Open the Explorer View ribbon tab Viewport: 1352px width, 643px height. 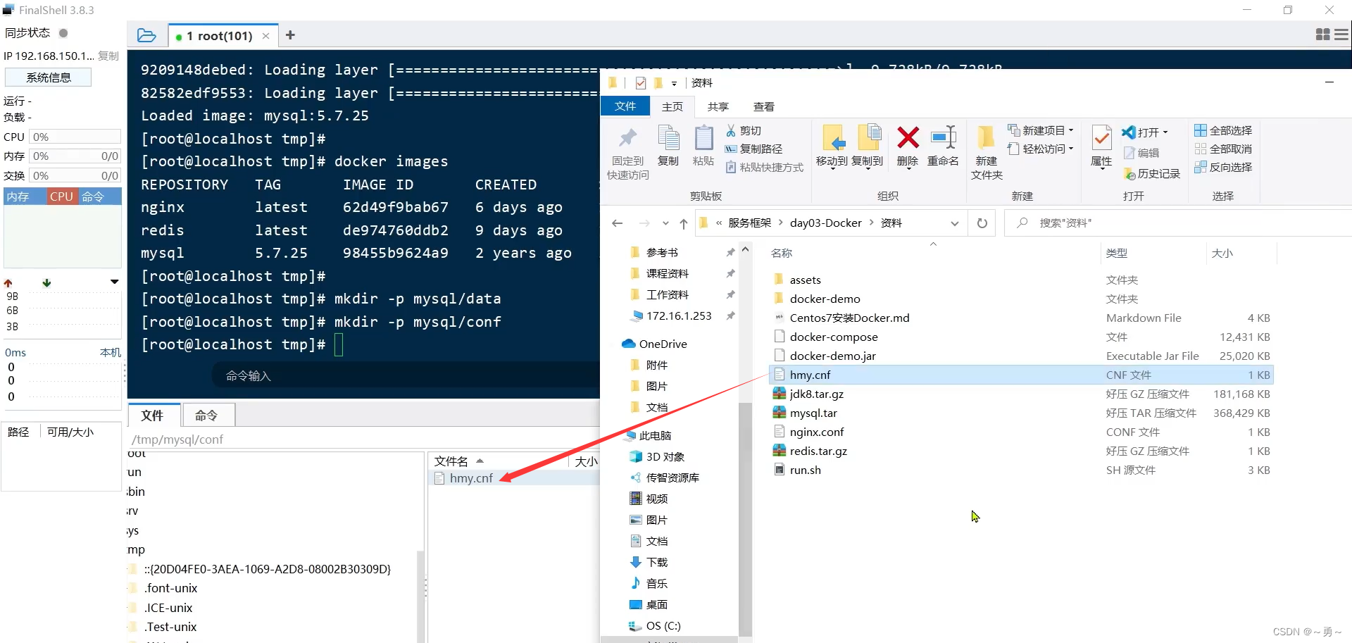(764, 106)
